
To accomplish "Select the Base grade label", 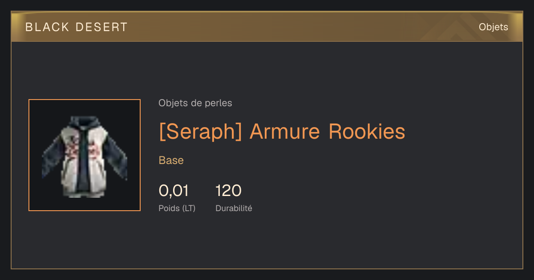I will tap(171, 160).
